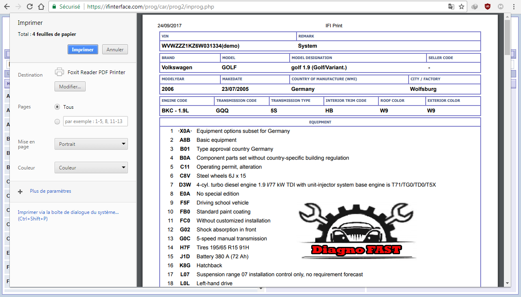Click the GOLF model value
Viewport: 521px width, 297px height.
[x=229, y=67]
